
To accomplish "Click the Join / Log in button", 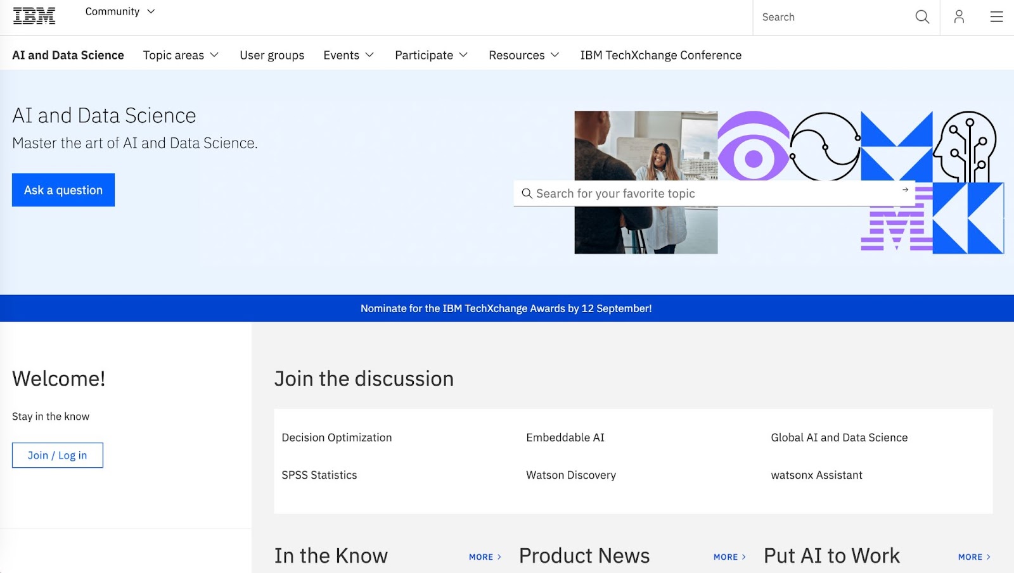I will point(58,455).
